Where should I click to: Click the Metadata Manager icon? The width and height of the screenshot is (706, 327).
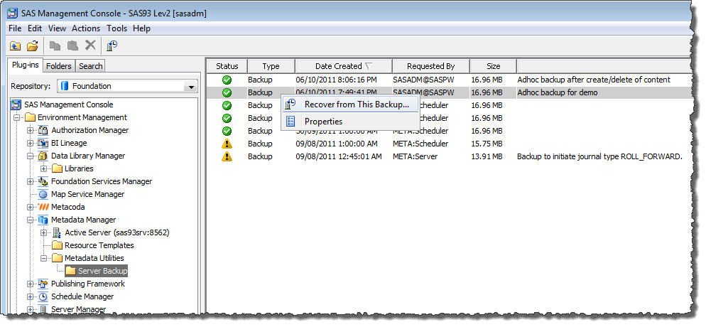(43, 220)
